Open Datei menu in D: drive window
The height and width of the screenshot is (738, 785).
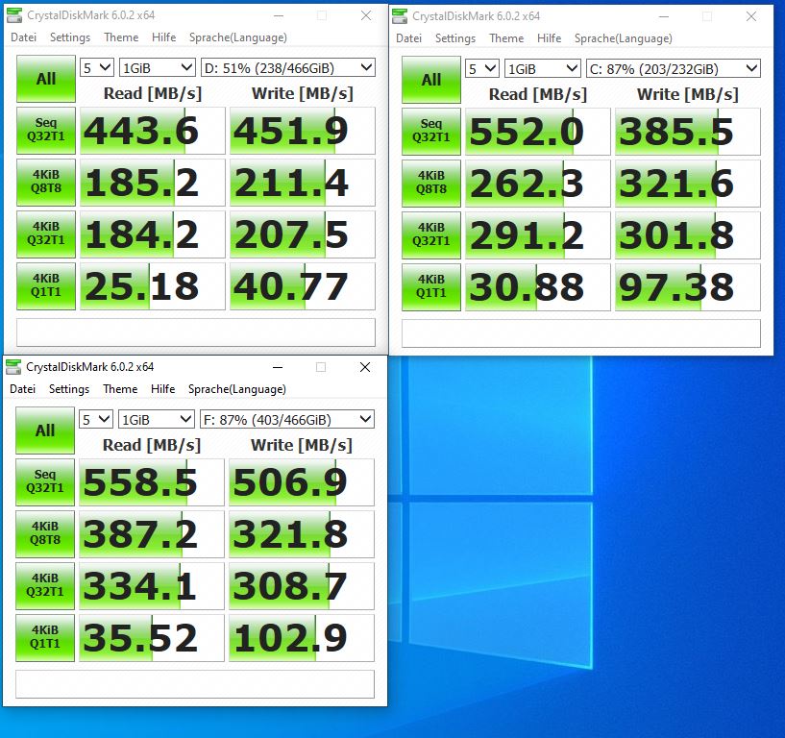pos(23,37)
